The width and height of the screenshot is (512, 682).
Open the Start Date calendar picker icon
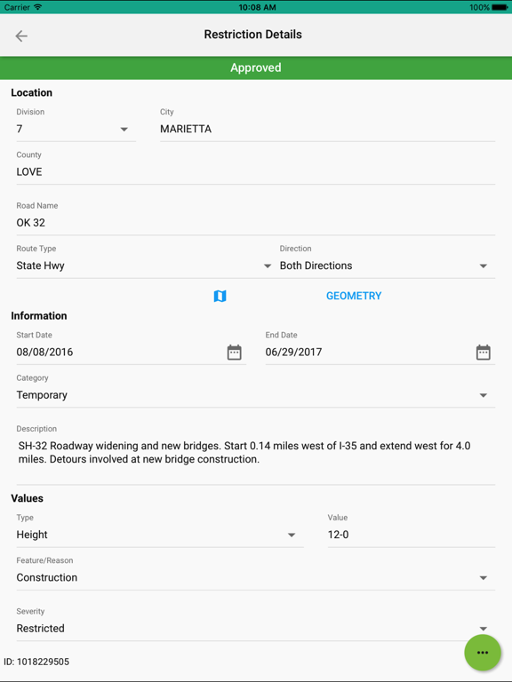coord(235,353)
